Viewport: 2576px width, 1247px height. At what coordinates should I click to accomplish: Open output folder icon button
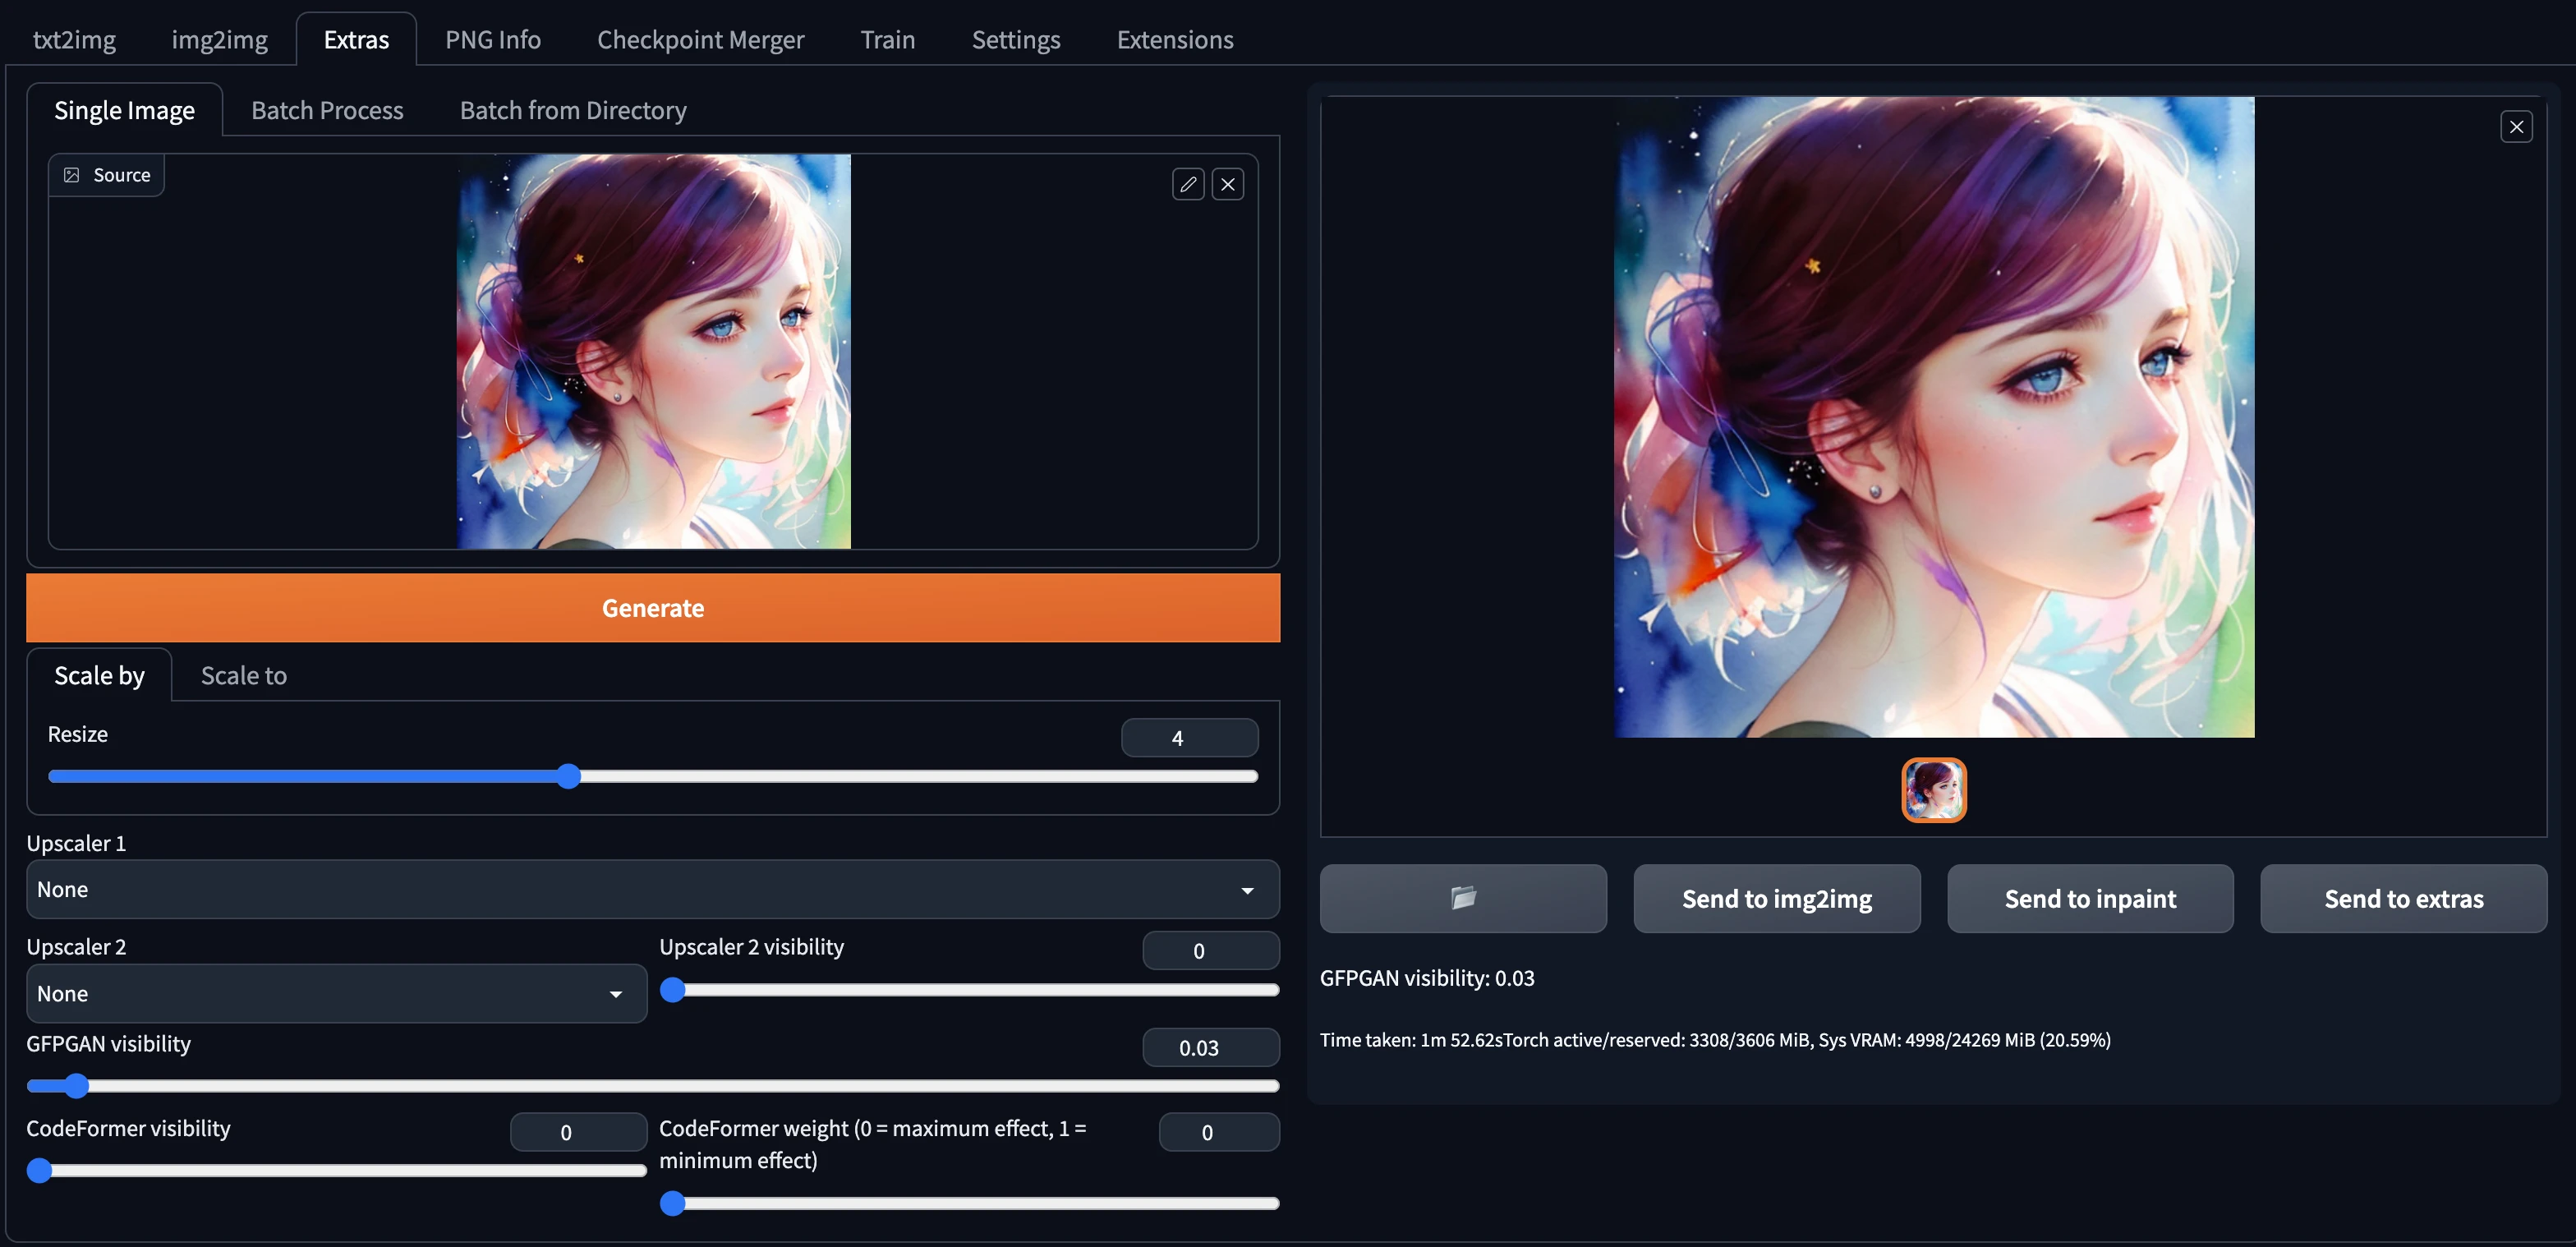[x=1463, y=898]
